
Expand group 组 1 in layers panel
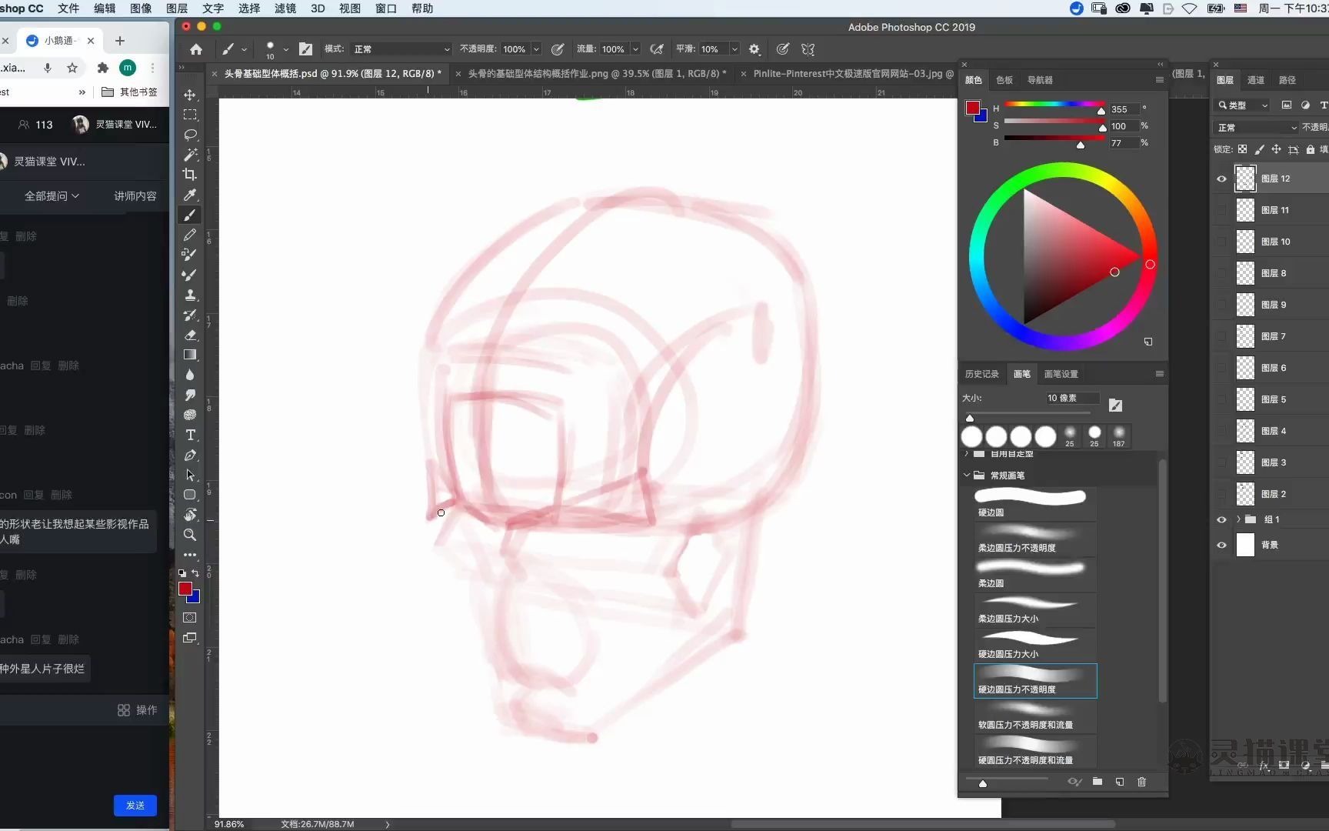click(1238, 519)
